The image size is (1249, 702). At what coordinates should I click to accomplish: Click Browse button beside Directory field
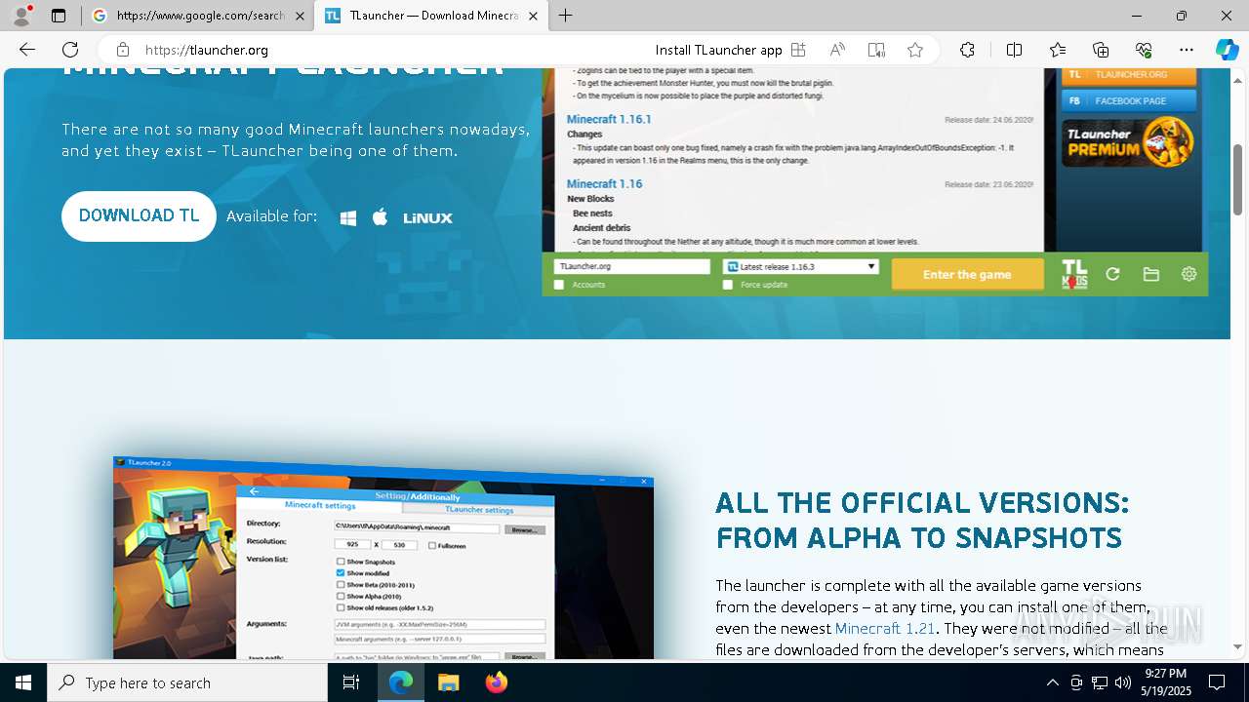click(x=525, y=529)
